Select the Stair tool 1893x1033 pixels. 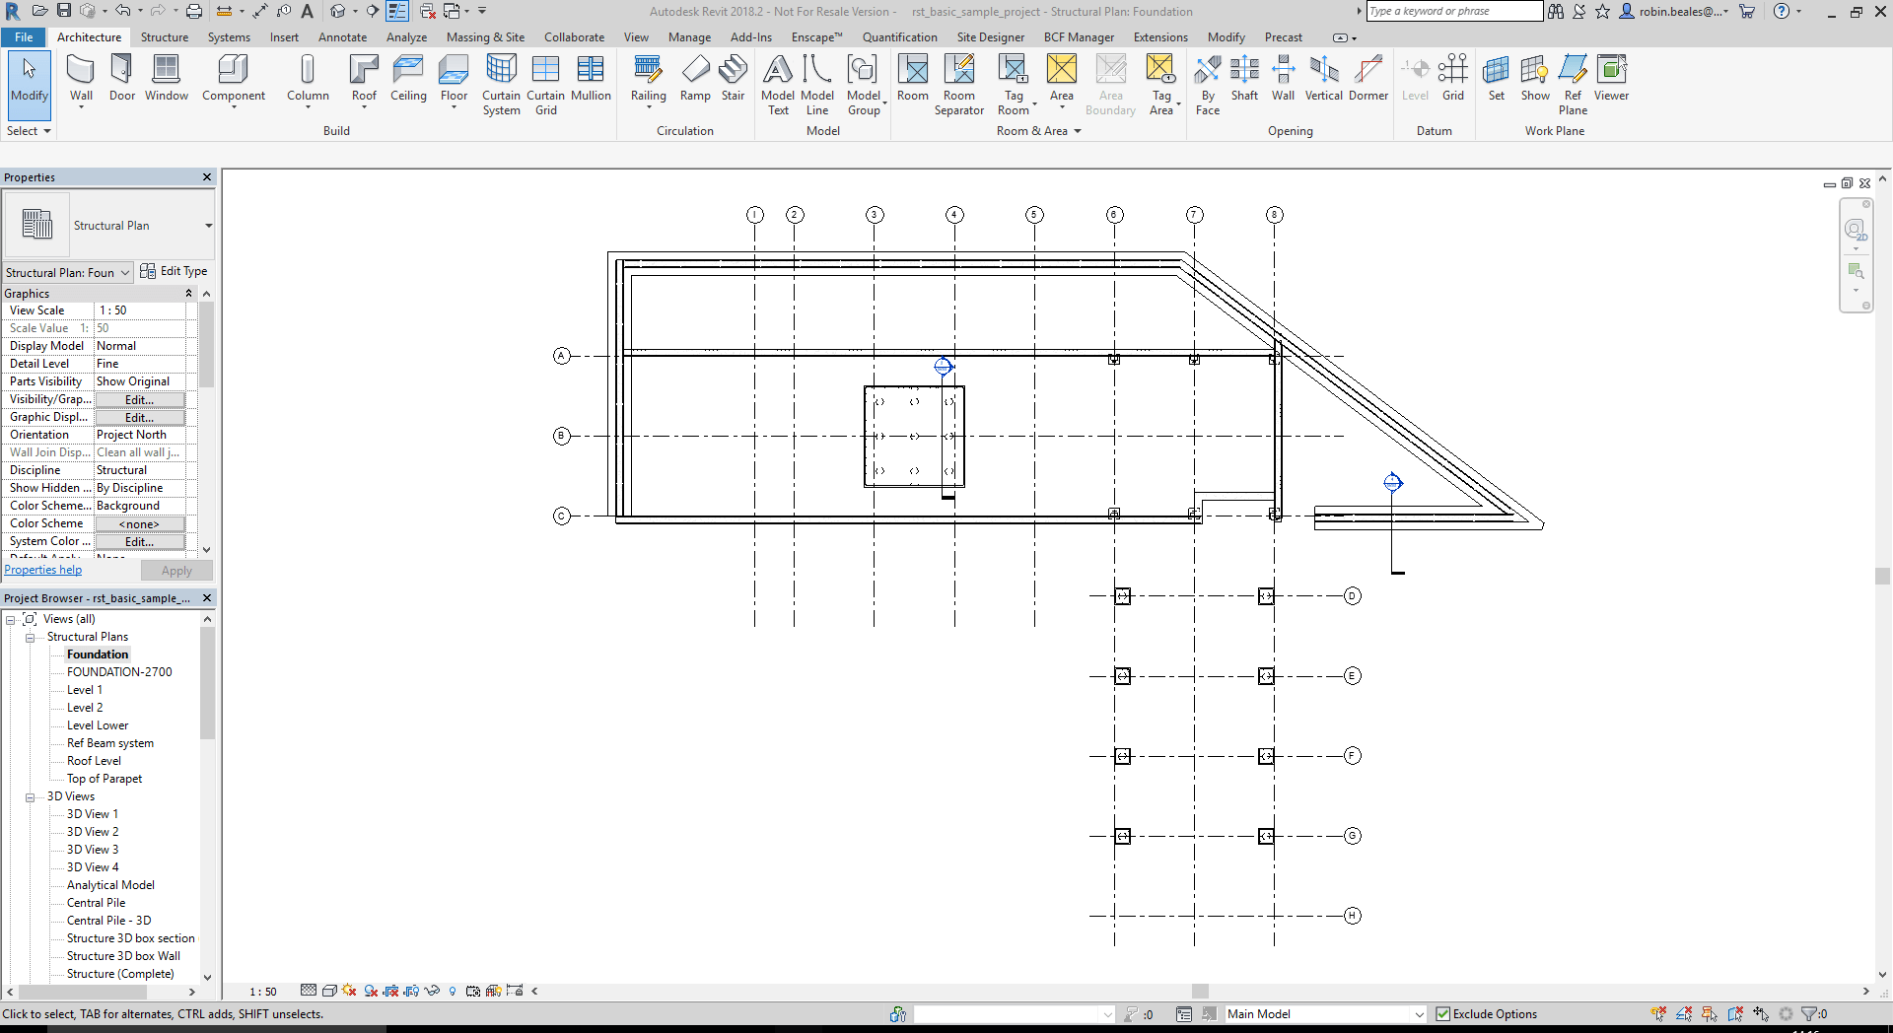point(733,79)
